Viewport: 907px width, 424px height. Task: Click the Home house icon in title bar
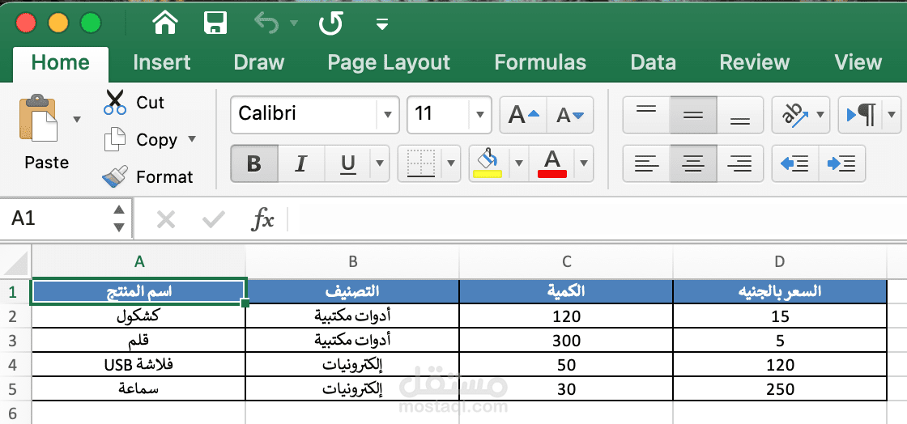(x=164, y=23)
